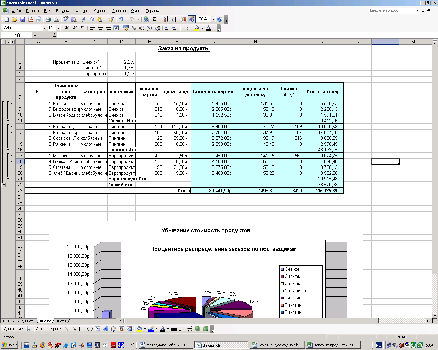Open the zoom 100% dropdown
The height and width of the screenshot is (350, 438).
pyautogui.click(x=213, y=19)
